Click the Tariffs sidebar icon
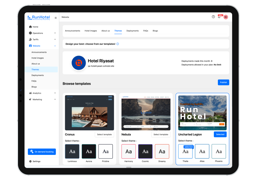This screenshot has width=257, height=181. [30, 39]
